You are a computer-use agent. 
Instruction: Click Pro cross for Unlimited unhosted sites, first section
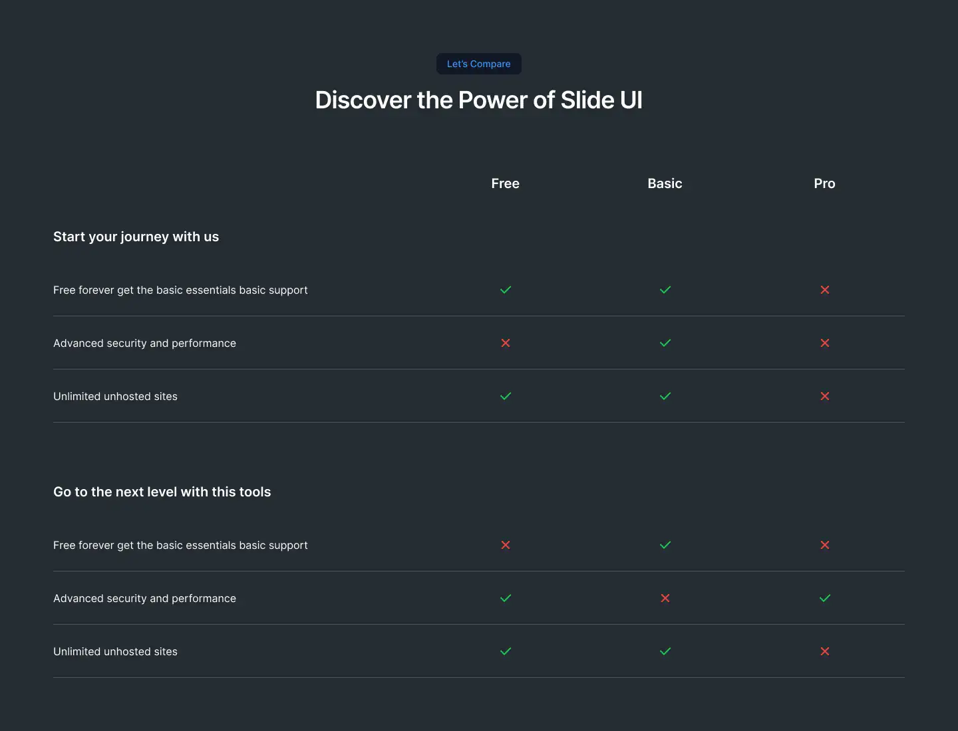coord(825,396)
